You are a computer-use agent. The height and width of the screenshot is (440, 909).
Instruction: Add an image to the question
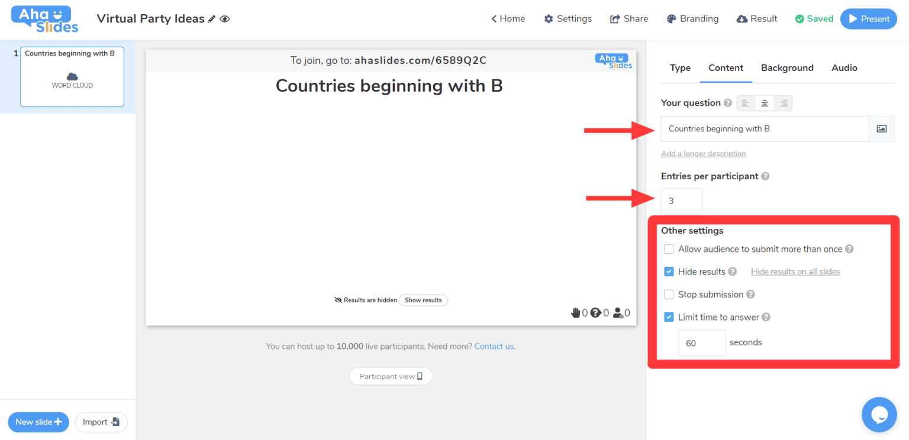coord(881,129)
